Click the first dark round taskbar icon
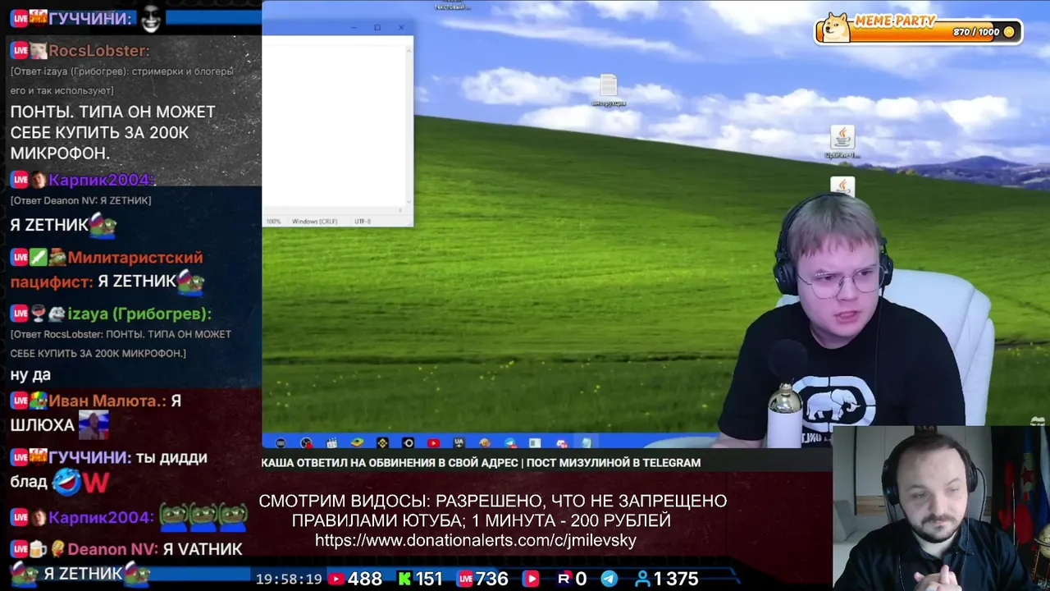This screenshot has width=1050, height=591. click(x=281, y=443)
